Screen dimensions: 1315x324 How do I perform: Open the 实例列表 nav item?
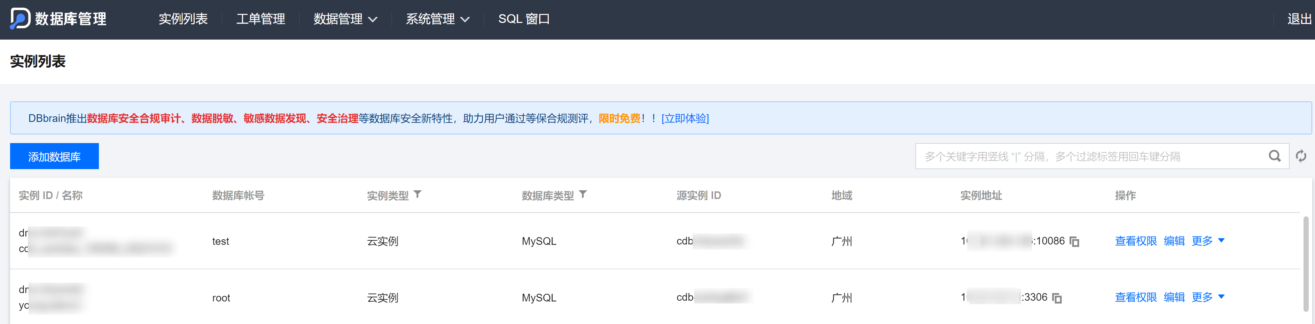[x=183, y=19]
